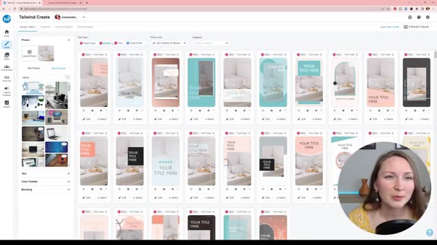This screenshot has width=437, height=245.
Task: Select the Create paintbrush icon in sidebar
Action: tap(7, 44)
